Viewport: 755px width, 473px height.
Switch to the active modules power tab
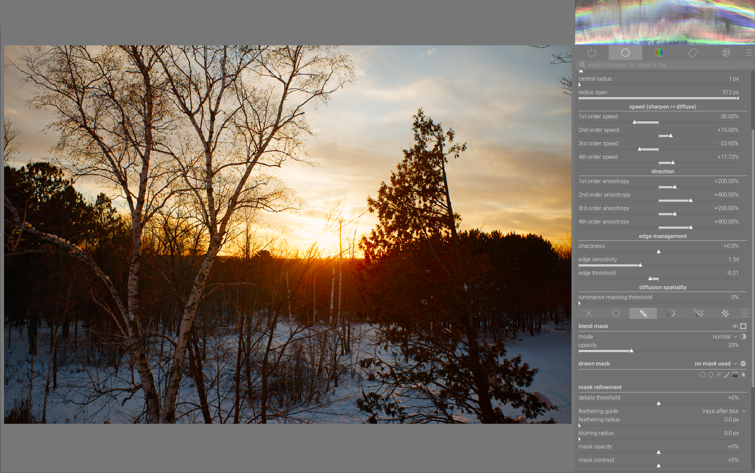(592, 53)
